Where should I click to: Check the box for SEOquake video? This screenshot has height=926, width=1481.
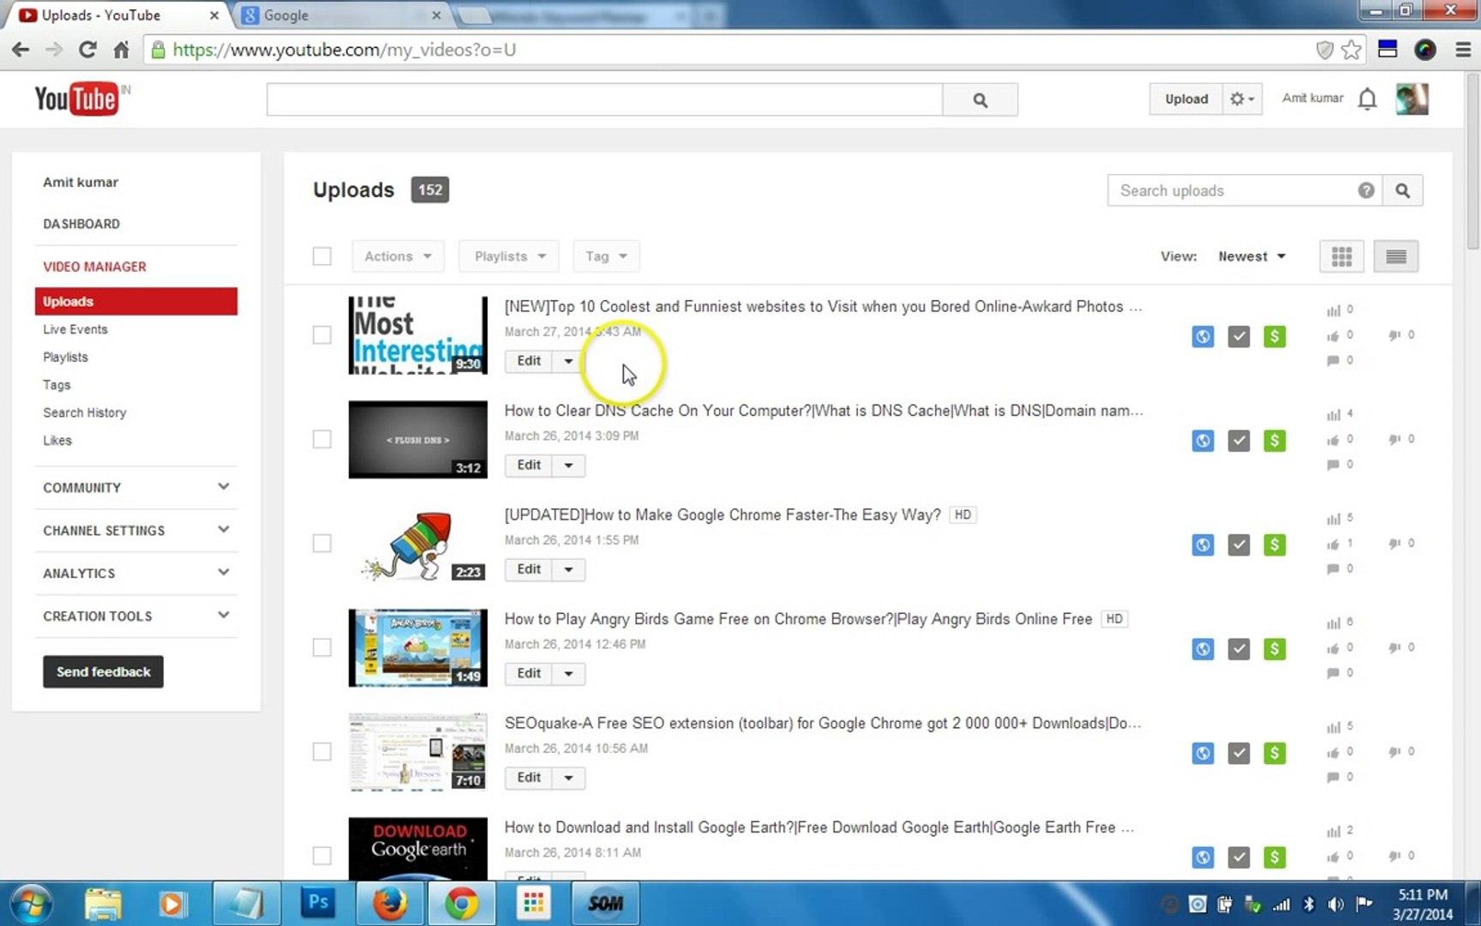pyautogui.click(x=322, y=752)
